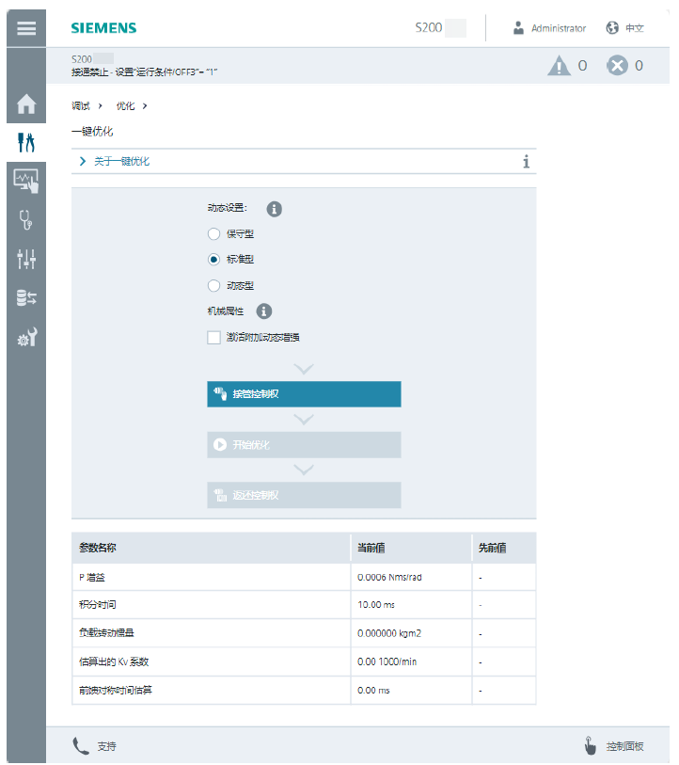Image resolution: width=679 pixels, height=765 pixels.
Task: Go to the home page icon
Action: 26,104
